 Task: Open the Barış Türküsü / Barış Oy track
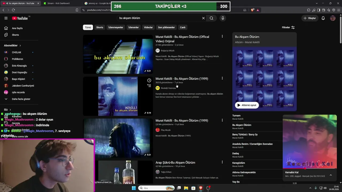click(245, 135)
